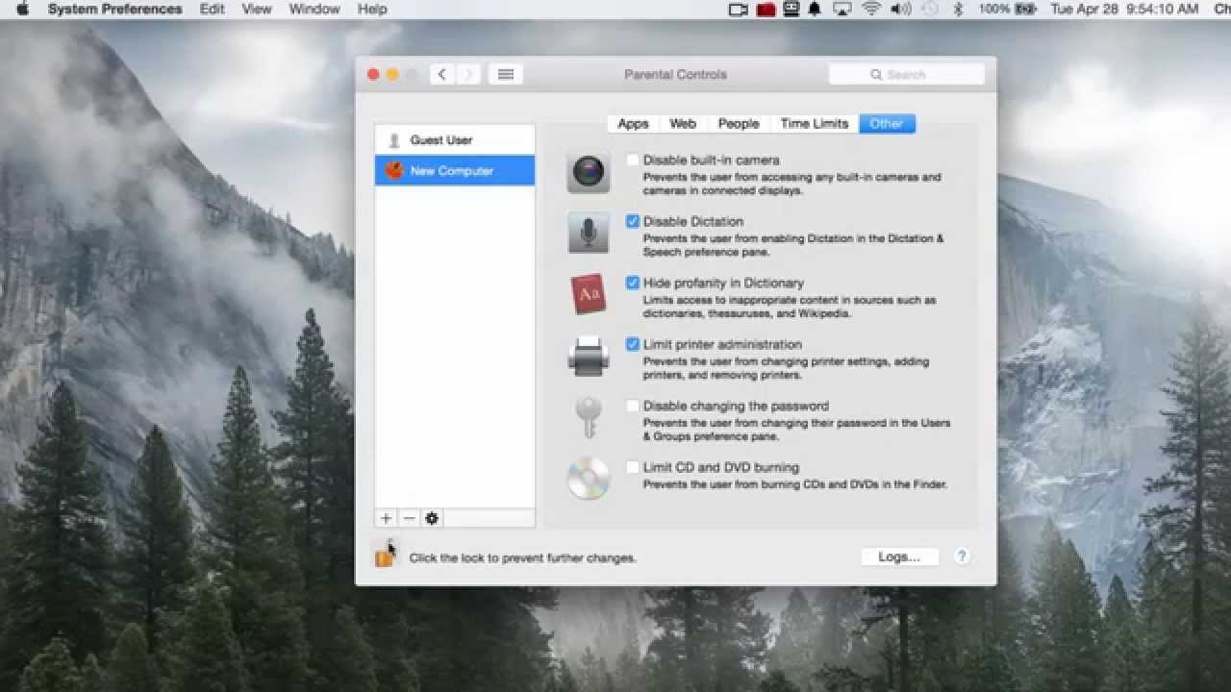Remove user with minus button
Screen dimensions: 1231x692
409,519
